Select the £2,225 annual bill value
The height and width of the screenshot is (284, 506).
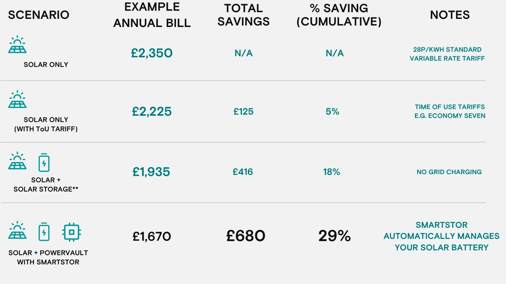click(152, 111)
